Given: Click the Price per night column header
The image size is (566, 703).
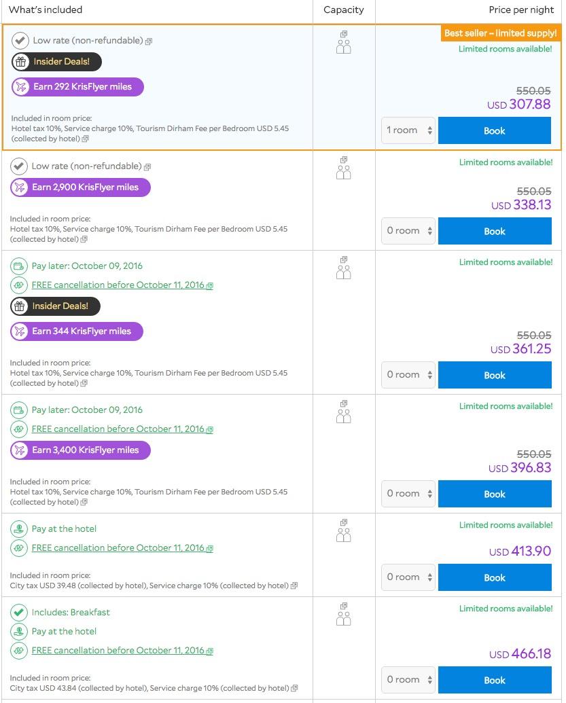Looking at the screenshot, I should click(521, 10).
